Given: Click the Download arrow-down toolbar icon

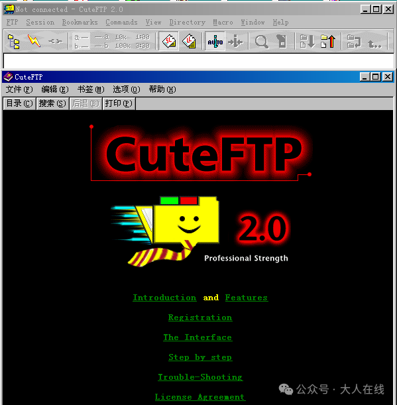Looking at the screenshot, I should tap(308, 41).
